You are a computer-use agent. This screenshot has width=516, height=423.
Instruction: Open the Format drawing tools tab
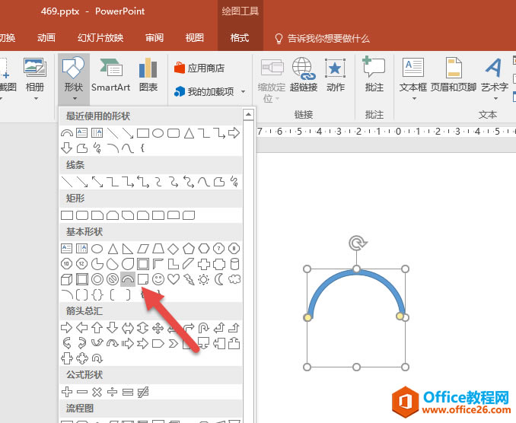pyautogui.click(x=240, y=38)
